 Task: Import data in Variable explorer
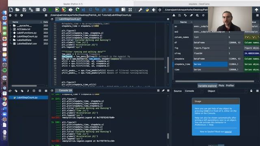pyautogui.click(x=174, y=15)
